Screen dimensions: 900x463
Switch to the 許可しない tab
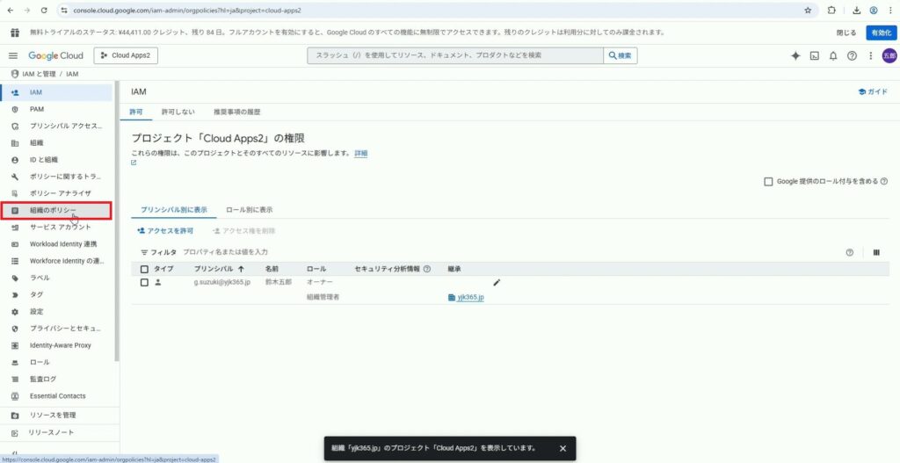(x=178, y=112)
